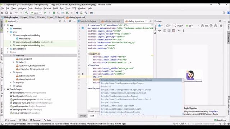Click the gutter icon on line 2

click(83, 28)
